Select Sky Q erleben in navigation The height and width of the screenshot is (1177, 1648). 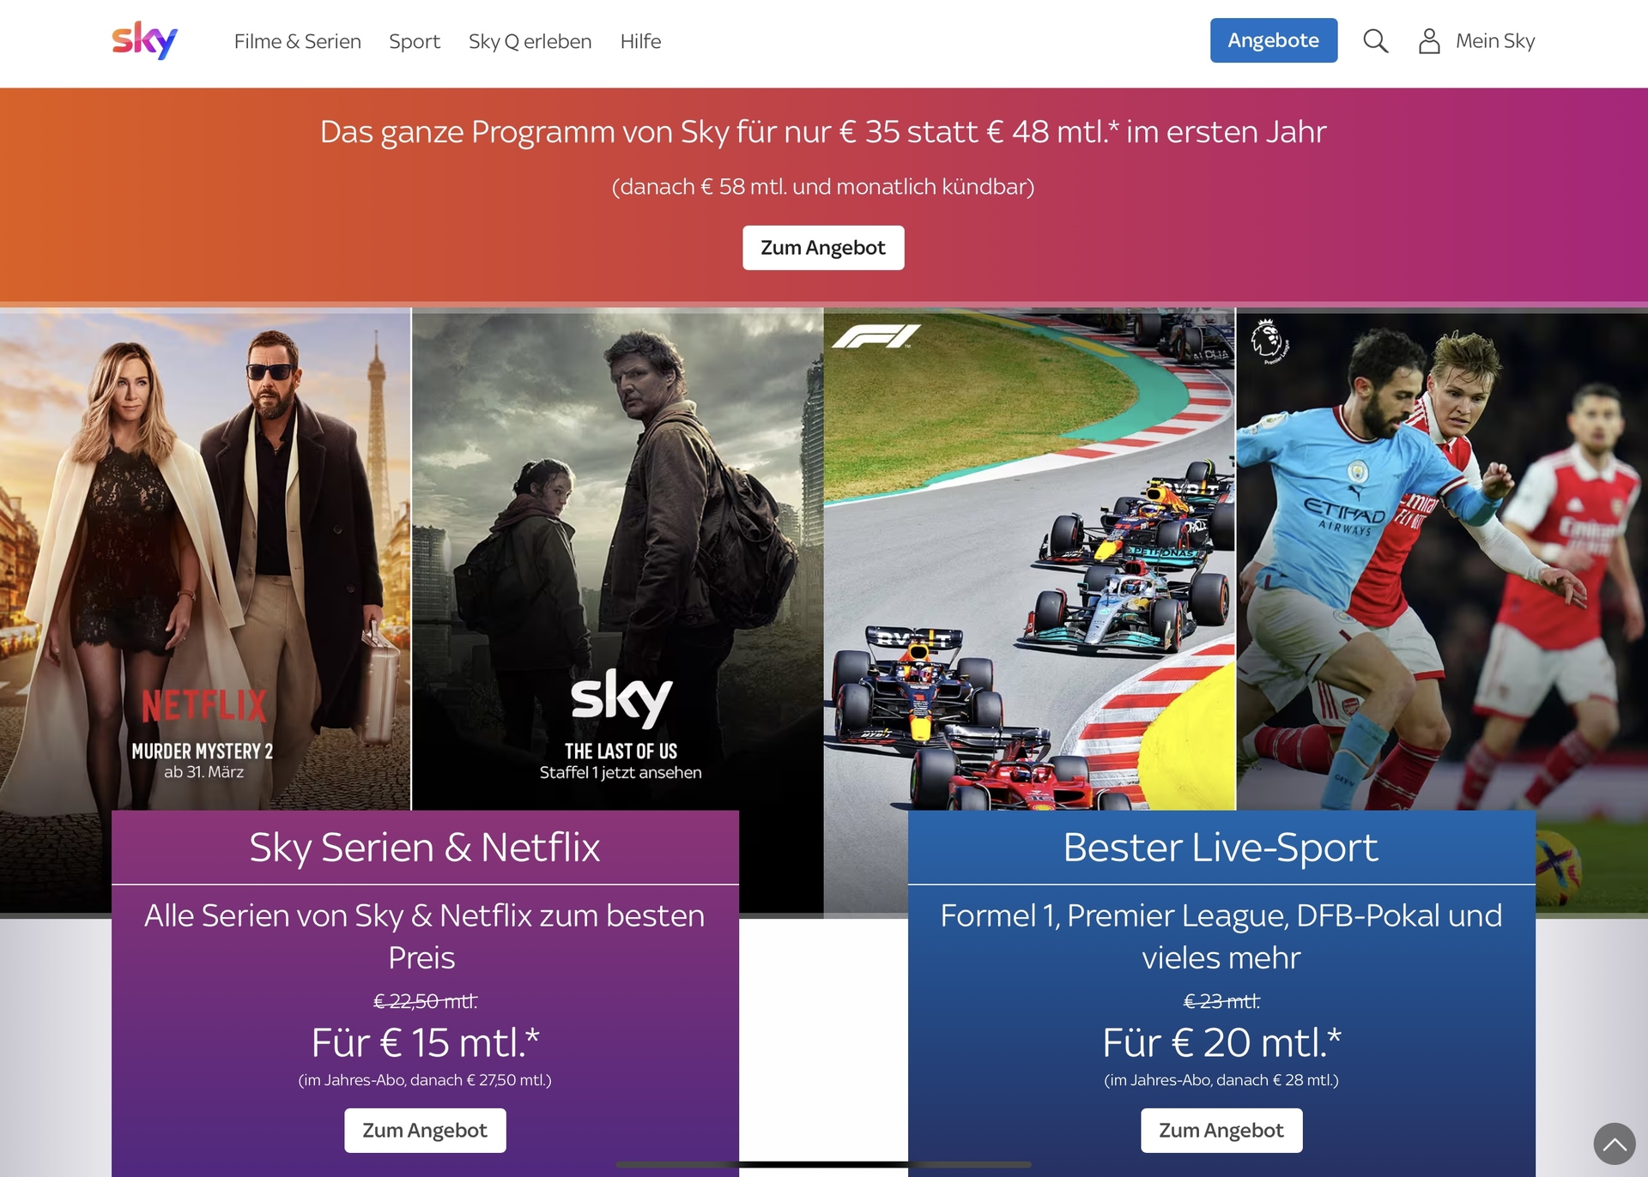pos(530,41)
